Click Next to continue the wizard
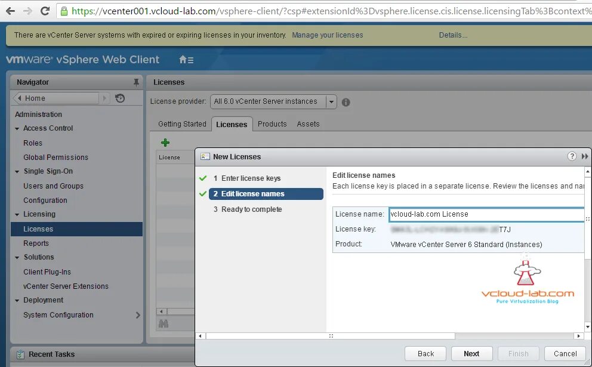The width and height of the screenshot is (592, 367). click(x=471, y=354)
